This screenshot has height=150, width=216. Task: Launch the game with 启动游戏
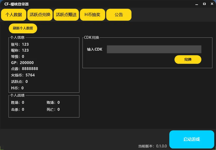point(192,139)
